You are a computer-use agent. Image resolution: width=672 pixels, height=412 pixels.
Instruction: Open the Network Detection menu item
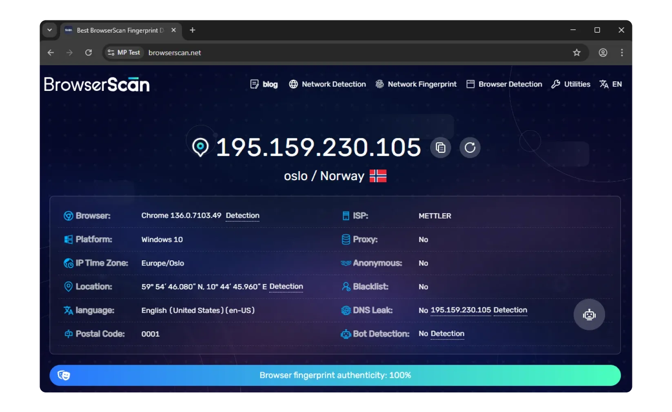[x=327, y=84]
